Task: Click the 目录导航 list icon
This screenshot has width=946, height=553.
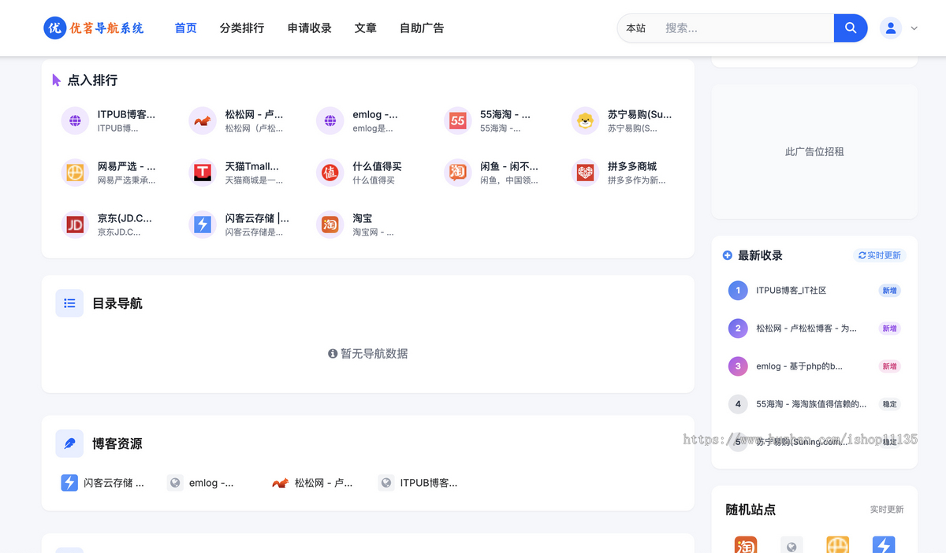Action: pyautogui.click(x=69, y=303)
